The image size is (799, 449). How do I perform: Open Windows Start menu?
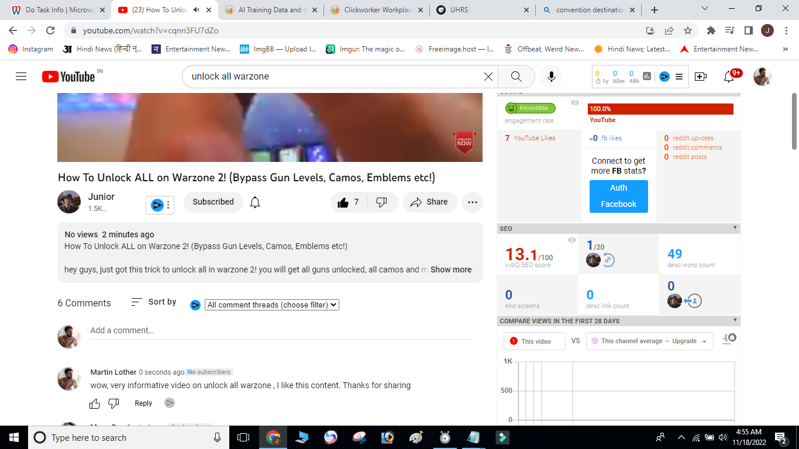[13, 437]
